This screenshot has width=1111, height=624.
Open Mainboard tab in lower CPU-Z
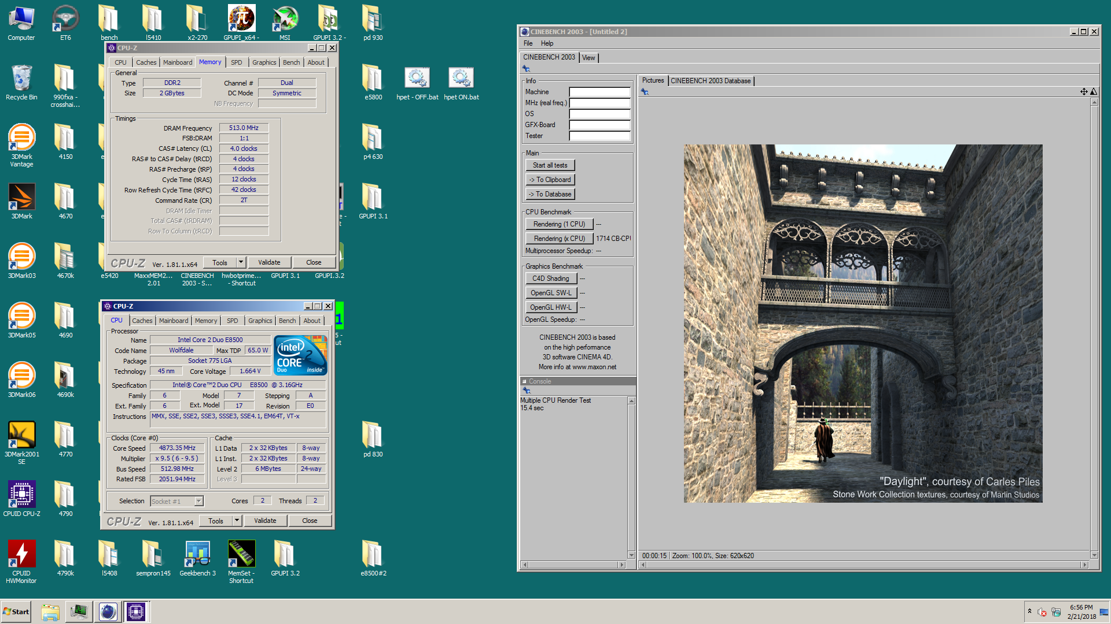coord(174,321)
